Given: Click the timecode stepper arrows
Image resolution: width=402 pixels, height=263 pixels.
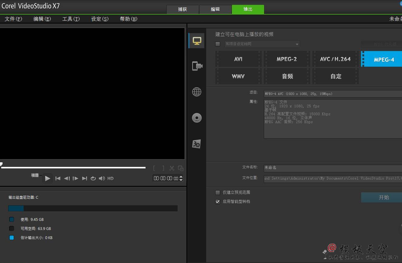Looking at the screenshot, I should [181, 178].
